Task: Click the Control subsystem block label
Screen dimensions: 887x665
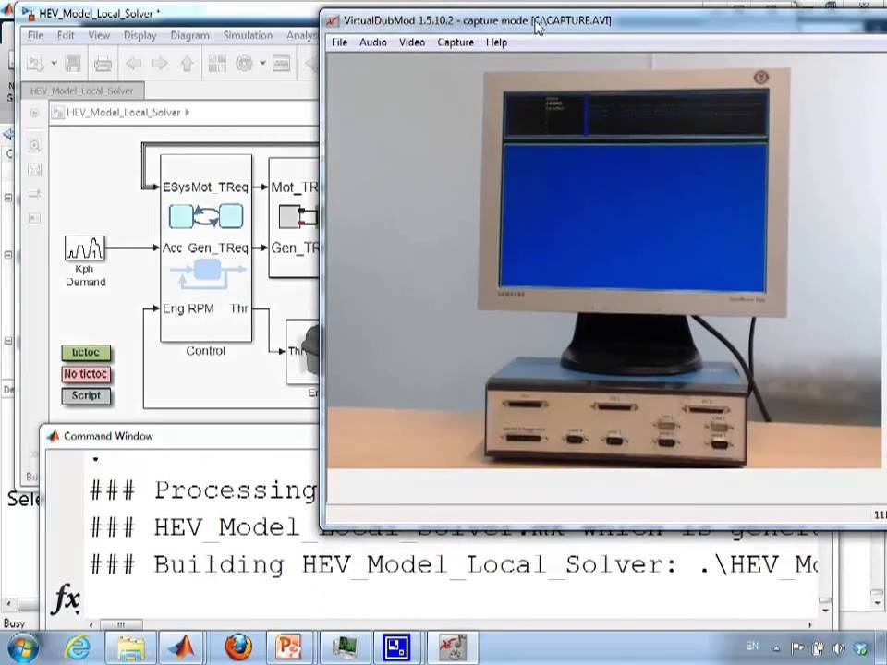Action: point(205,351)
